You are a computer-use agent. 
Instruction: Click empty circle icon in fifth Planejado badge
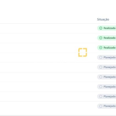coord(101,97)
